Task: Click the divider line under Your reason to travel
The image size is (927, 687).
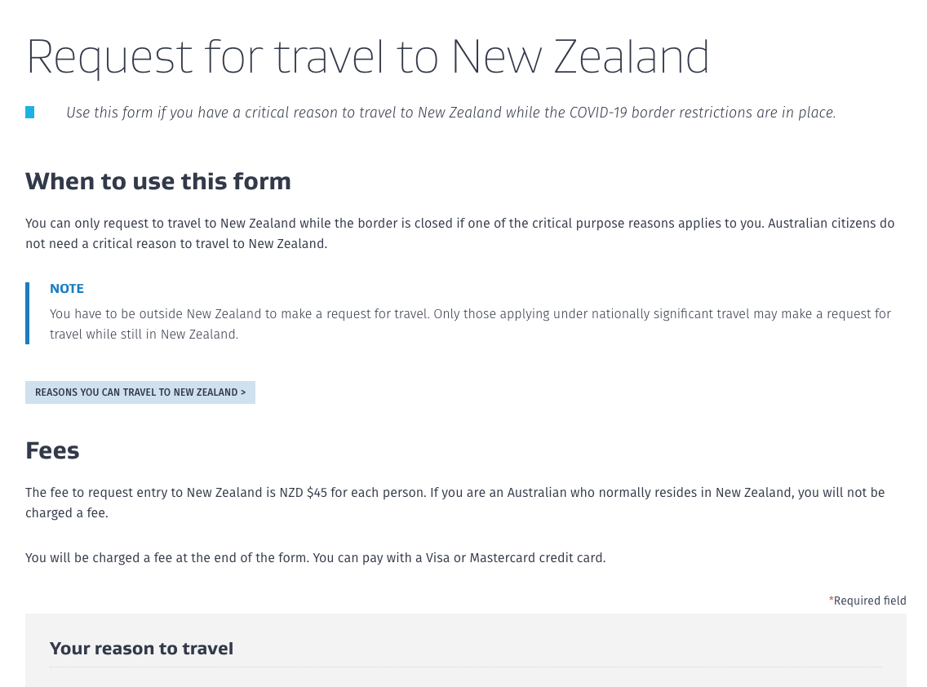Action: (x=466, y=667)
